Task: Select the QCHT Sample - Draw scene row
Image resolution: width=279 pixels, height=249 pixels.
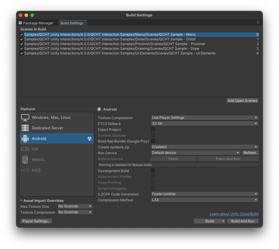Action: (x=139, y=48)
